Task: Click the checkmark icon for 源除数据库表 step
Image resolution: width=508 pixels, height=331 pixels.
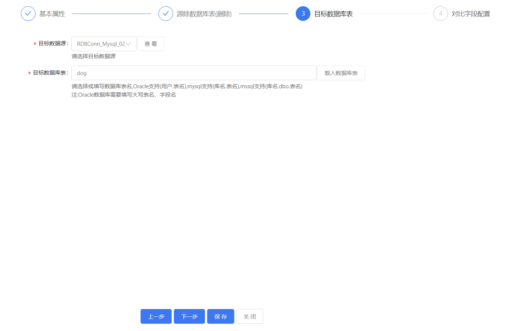Action: (165, 14)
